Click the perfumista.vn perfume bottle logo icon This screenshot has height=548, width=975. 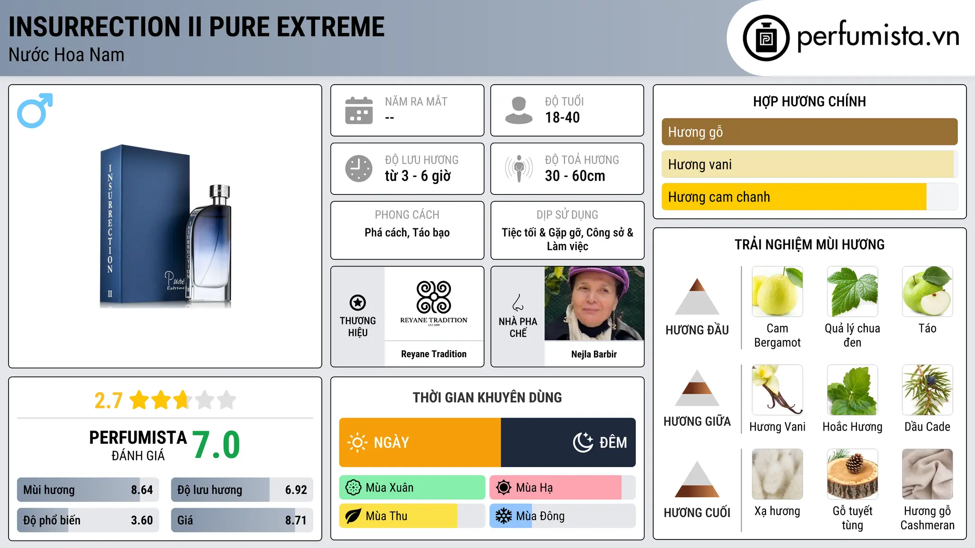766,38
